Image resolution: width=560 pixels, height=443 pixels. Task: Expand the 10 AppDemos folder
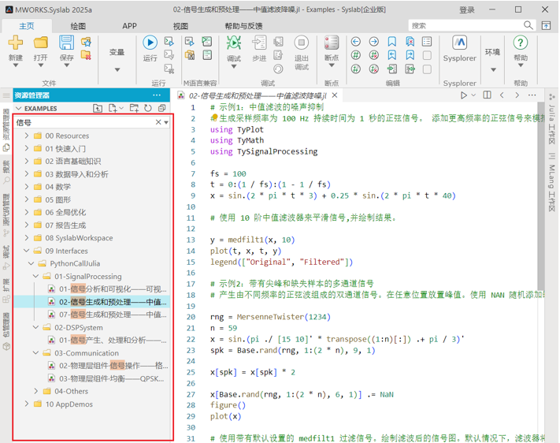pyautogui.click(x=27, y=404)
